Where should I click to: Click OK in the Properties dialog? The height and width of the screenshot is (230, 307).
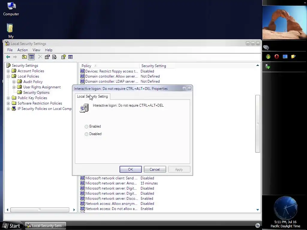tap(131, 170)
